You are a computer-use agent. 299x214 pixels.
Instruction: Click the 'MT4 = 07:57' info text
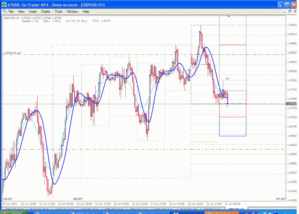tap(101, 21)
